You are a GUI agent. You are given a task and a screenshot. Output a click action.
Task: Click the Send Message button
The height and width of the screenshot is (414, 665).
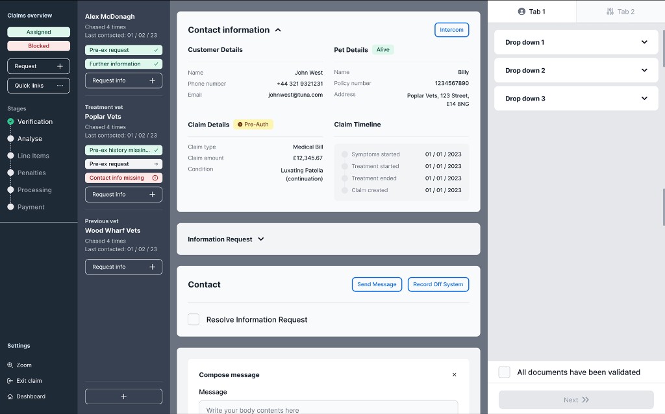pos(377,284)
